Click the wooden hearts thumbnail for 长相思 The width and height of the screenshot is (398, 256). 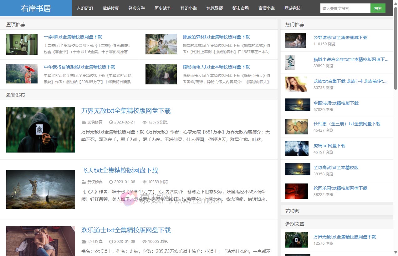[x=297, y=127]
